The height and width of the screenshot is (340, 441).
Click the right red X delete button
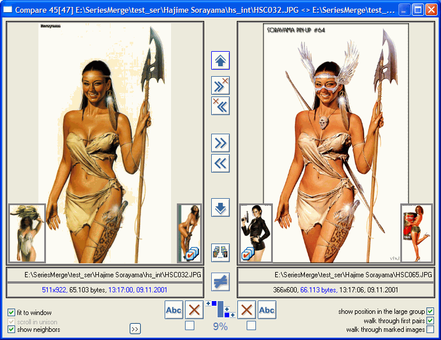(247, 310)
